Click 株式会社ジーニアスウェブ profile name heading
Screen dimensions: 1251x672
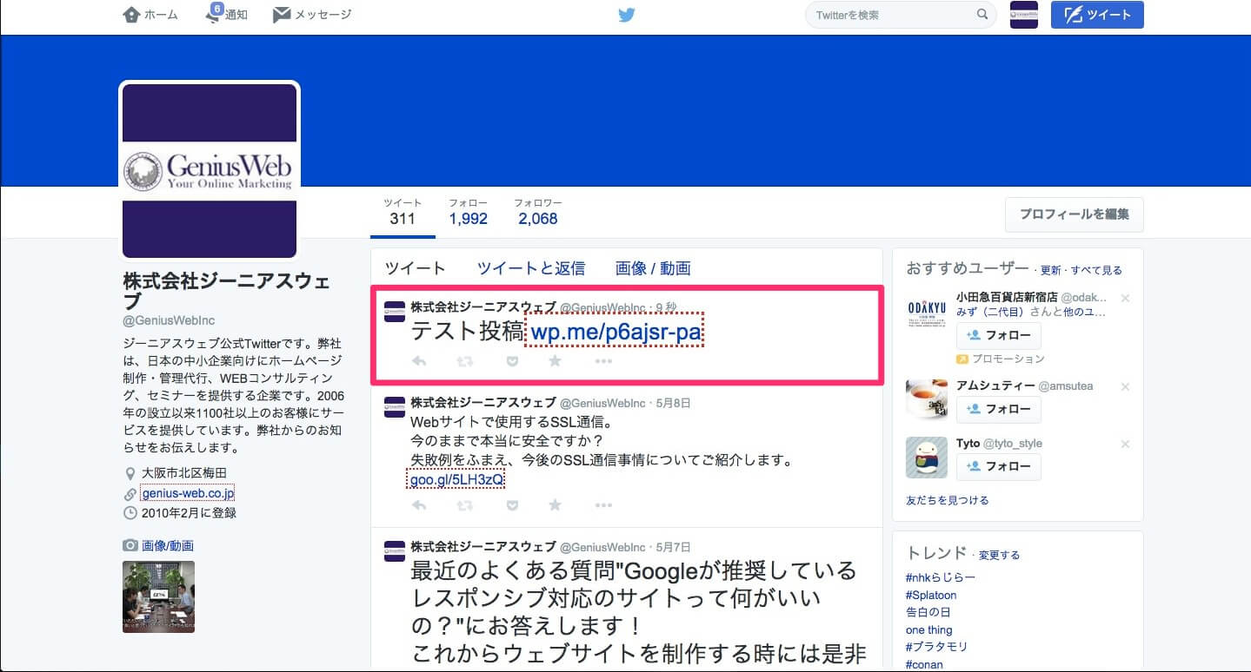(x=226, y=291)
